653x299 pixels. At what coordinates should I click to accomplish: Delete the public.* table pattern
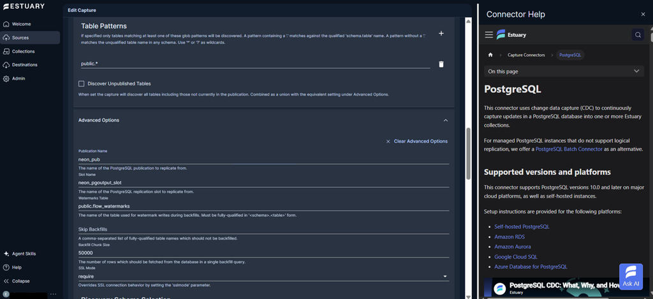[441, 64]
